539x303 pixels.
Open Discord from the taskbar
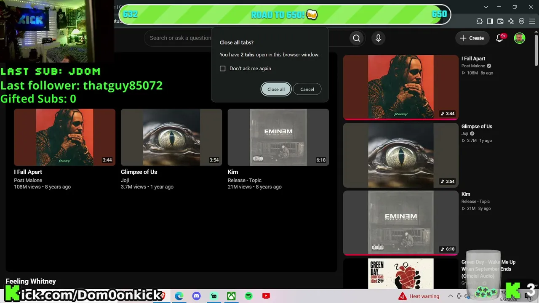[197, 296]
